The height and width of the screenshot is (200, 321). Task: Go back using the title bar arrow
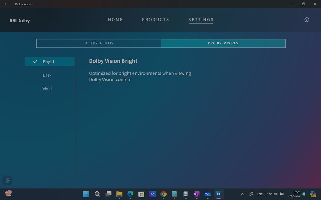pyautogui.click(x=6, y=4)
